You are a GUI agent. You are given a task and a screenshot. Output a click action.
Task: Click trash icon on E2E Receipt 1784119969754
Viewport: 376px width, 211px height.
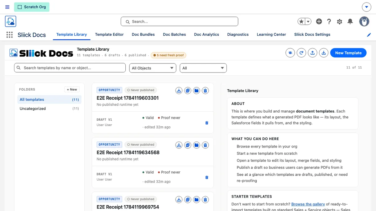[x=205, y=199]
